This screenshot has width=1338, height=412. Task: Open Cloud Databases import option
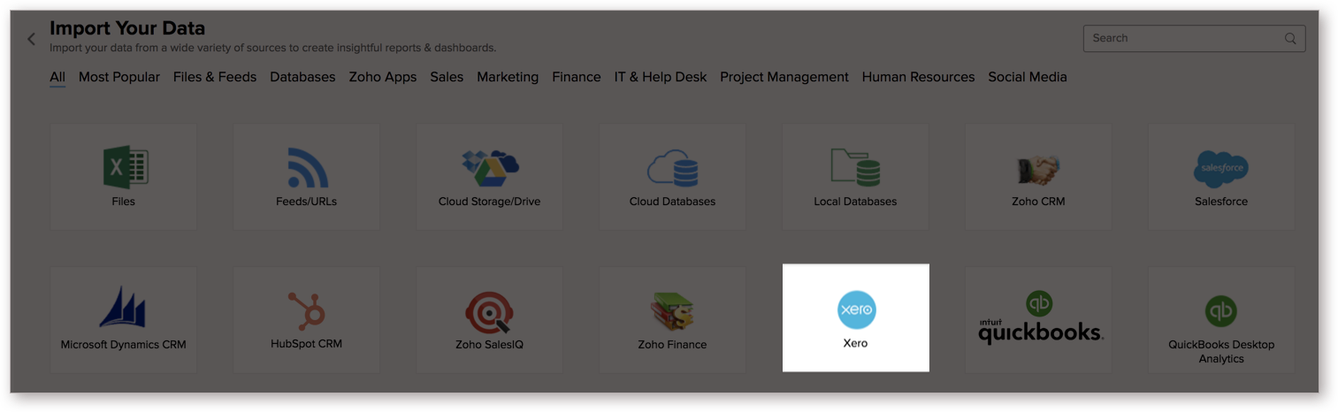[x=672, y=177]
